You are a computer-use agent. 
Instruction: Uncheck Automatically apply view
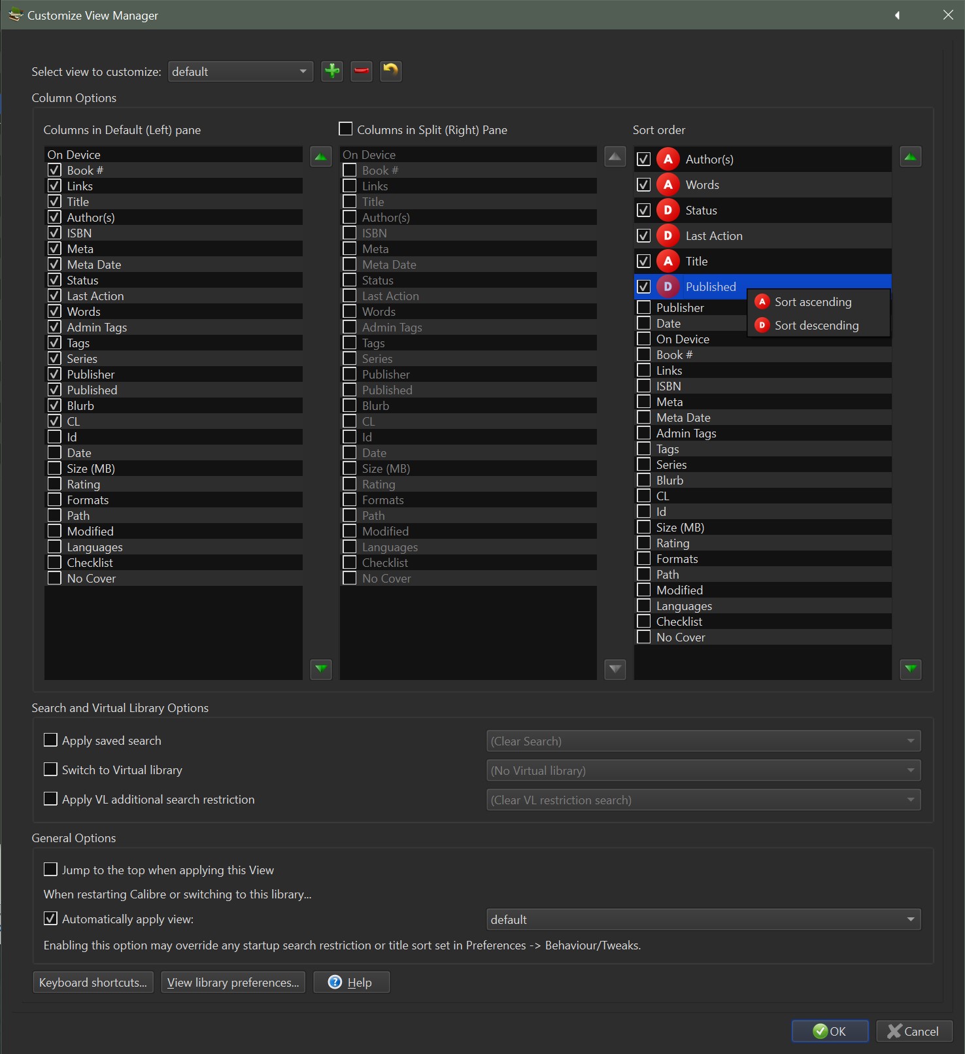[x=50, y=918]
